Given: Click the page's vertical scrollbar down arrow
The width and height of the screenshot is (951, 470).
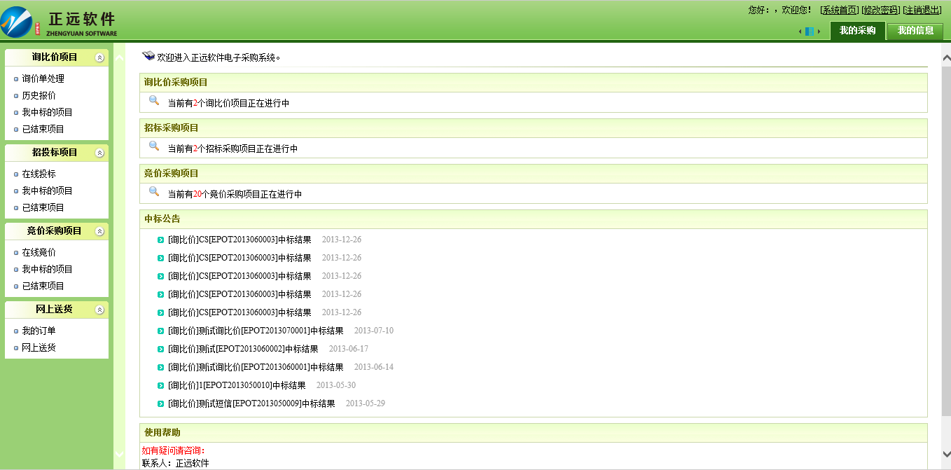Looking at the screenshot, I should [945, 454].
